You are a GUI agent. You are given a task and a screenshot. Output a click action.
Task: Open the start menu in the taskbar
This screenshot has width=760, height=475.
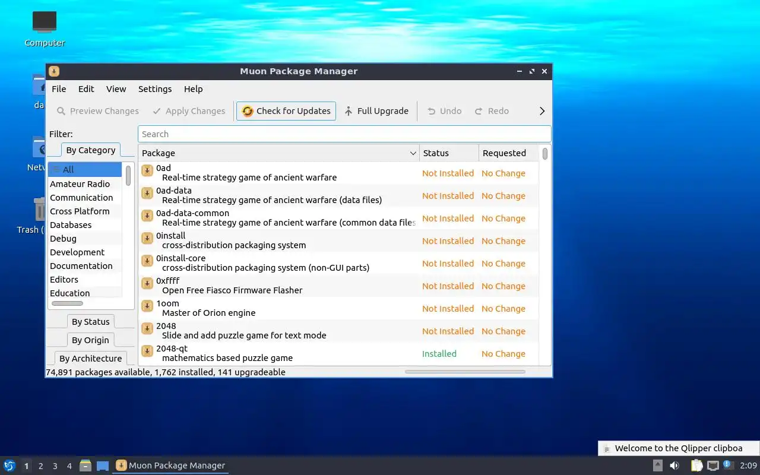pos(9,465)
